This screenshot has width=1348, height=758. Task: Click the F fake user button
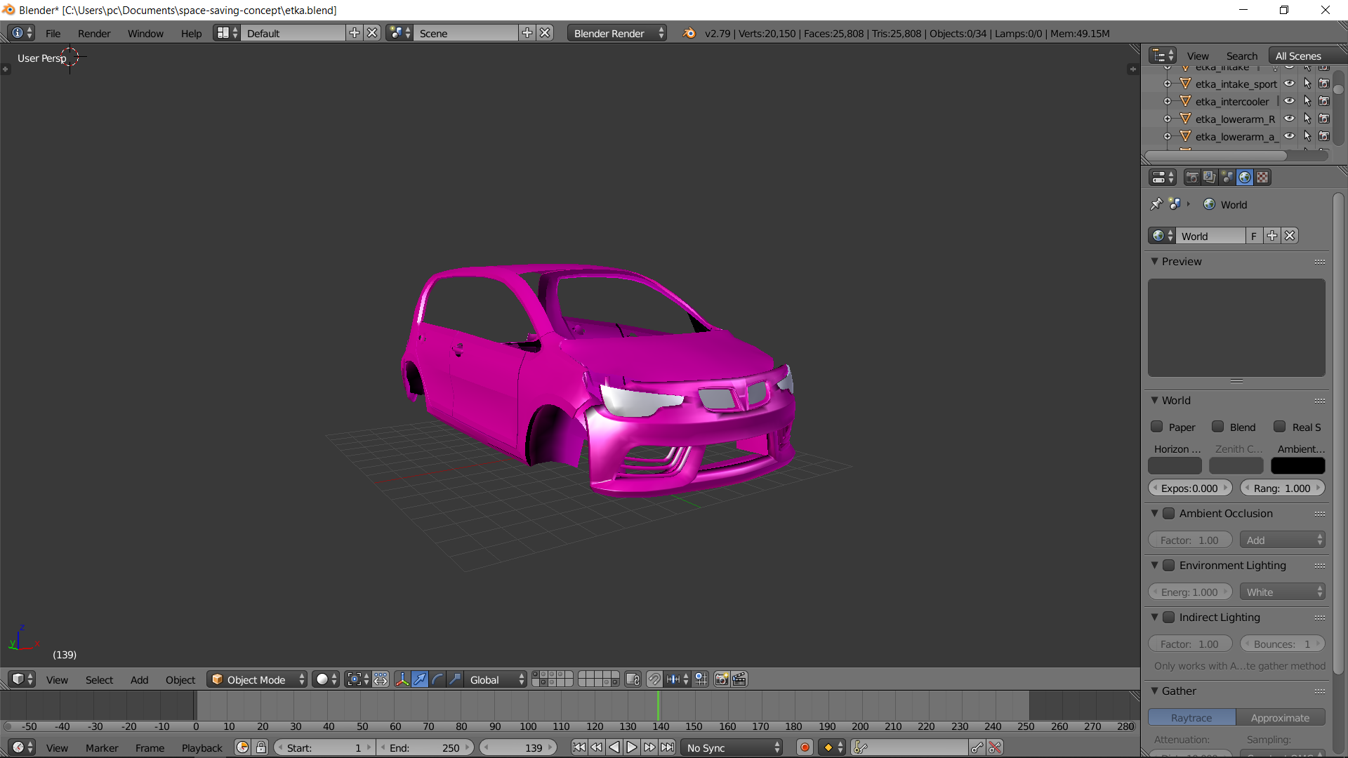[x=1254, y=236]
